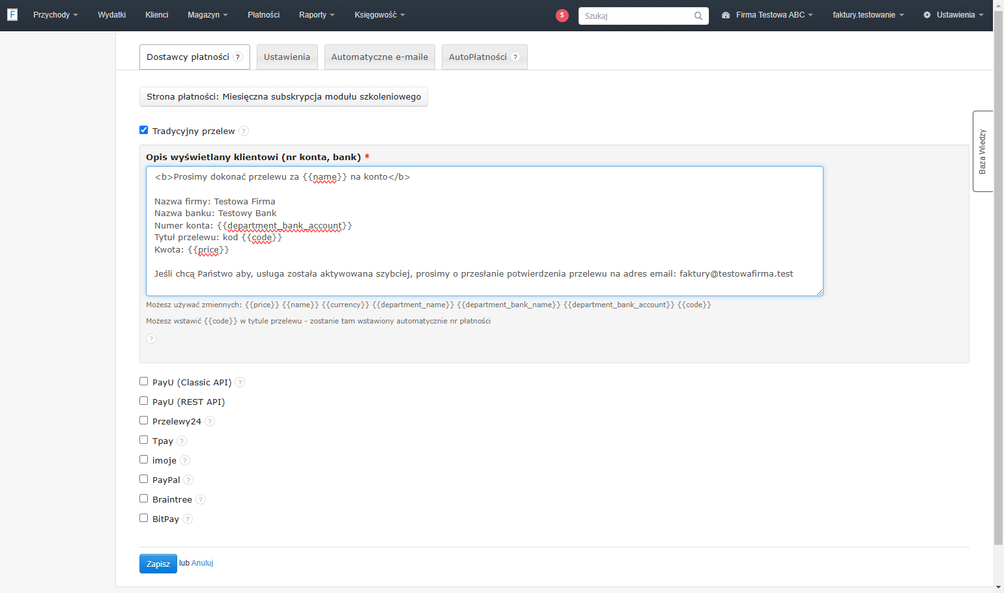Click Strona płatności subscription button
The height and width of the screenshot is (593, 1004).
283,96
